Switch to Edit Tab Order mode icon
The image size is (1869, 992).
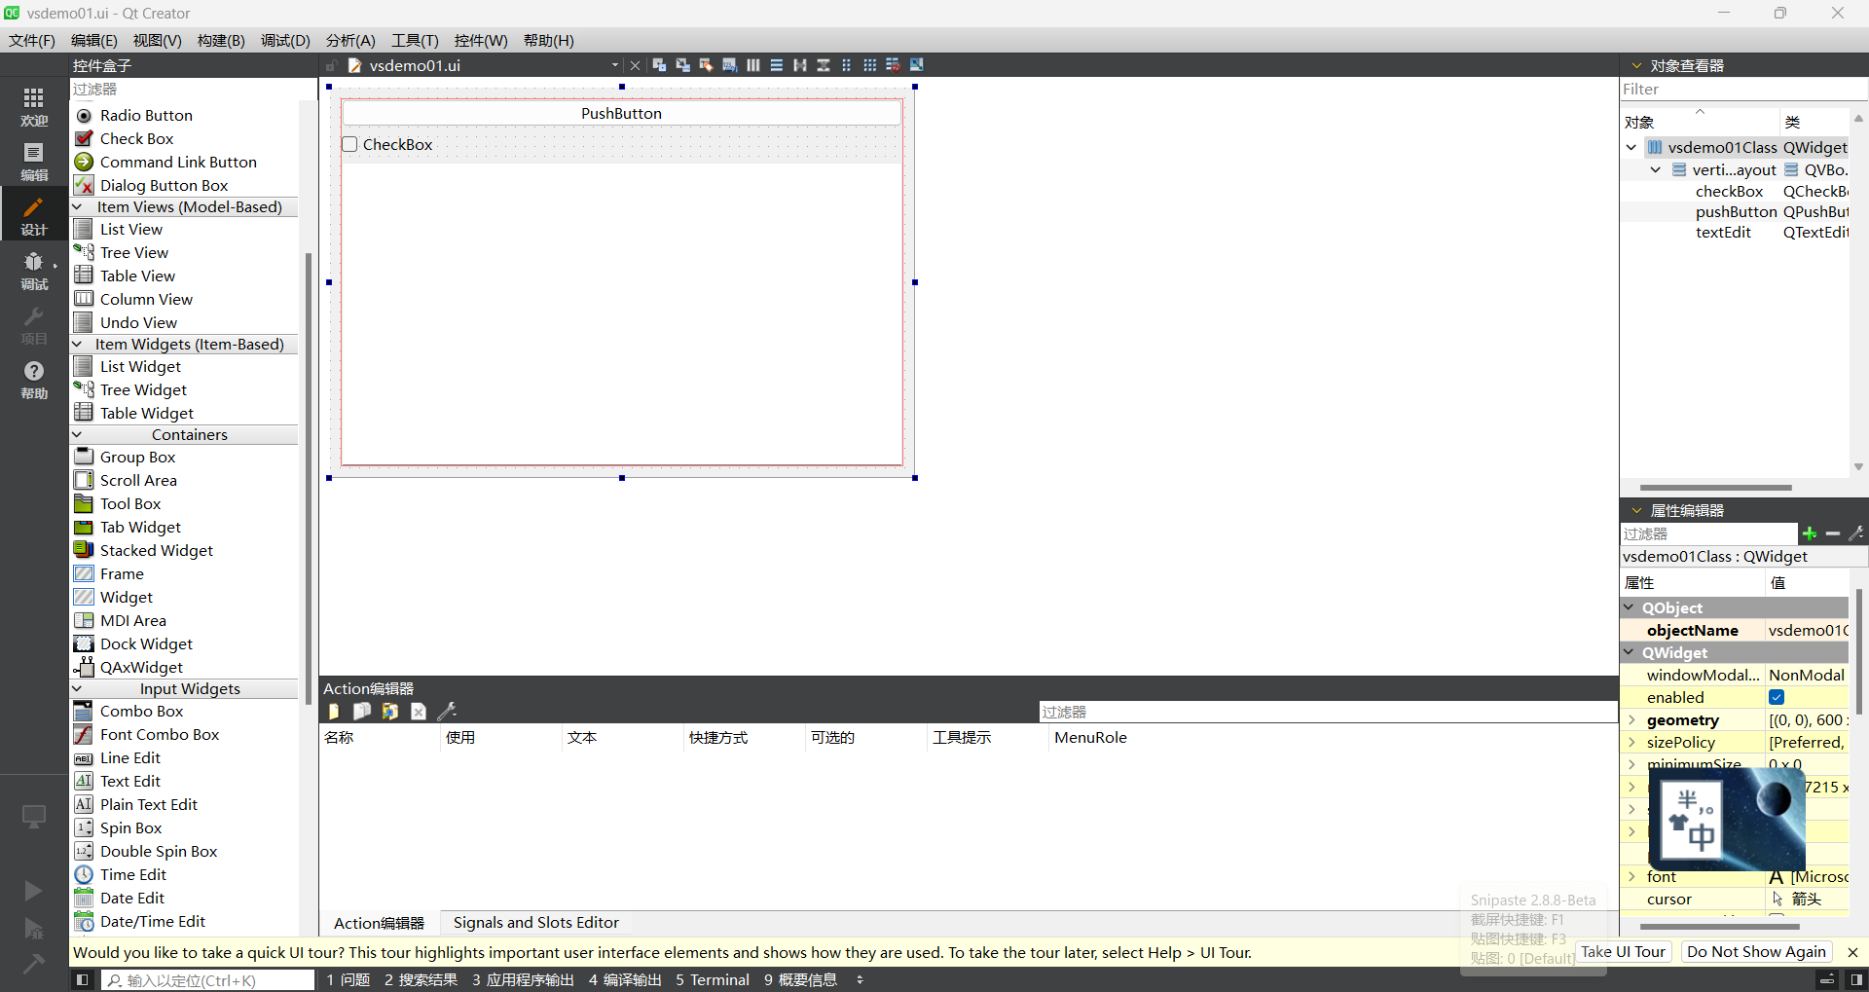click(x=729, y=65)
